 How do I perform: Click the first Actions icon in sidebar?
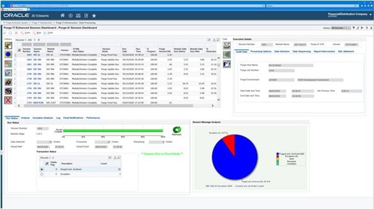(x=8, y=45)
